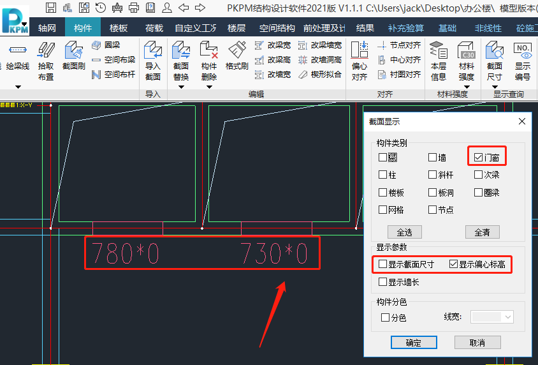Screen dimensions: 538x365
Task: Click the Print icon in quick toolbar
Action: pyautogui.click(x=134, y=8)
